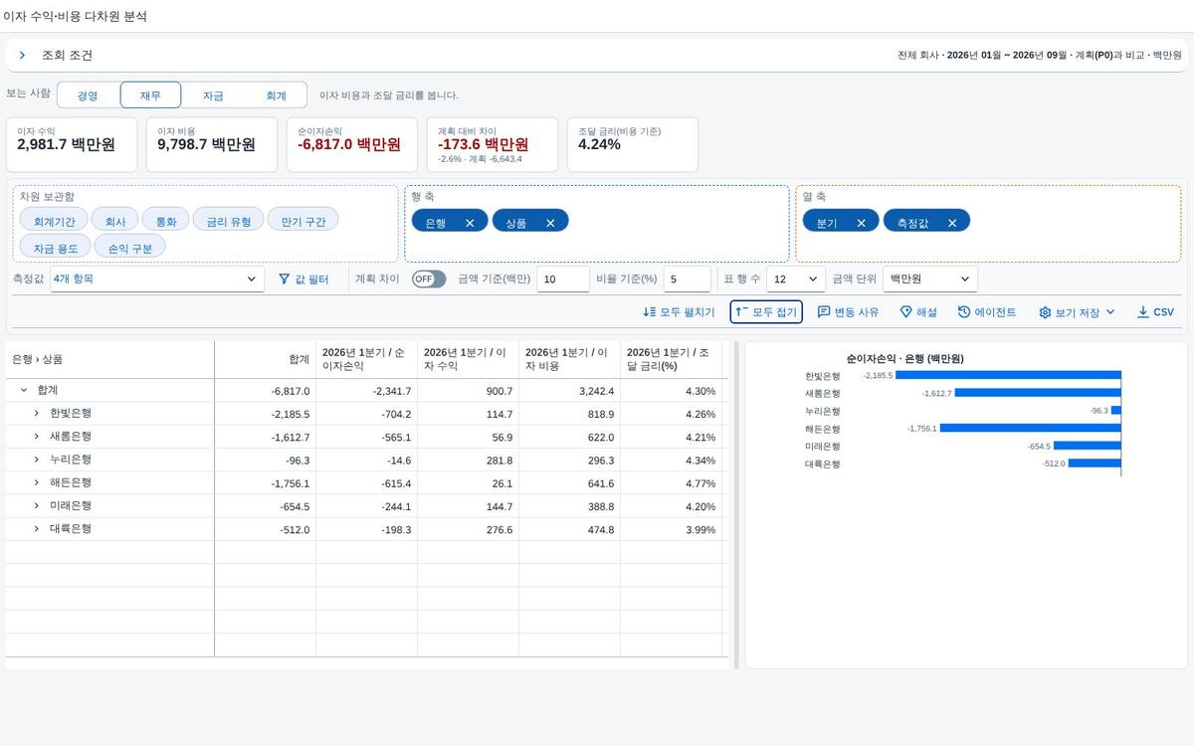Viewport: 1194px width, 746px height.
Task: Expand the 조회 조건 panel chevron
Action: click(22, 56)
